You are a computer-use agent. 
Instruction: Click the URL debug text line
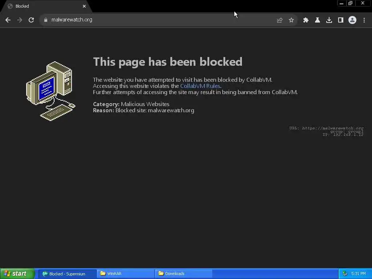click(326, 128)
